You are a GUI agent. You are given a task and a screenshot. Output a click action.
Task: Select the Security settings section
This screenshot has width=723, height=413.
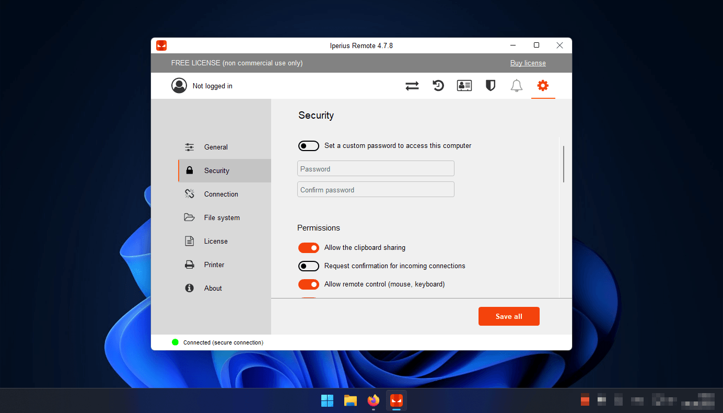225,170
